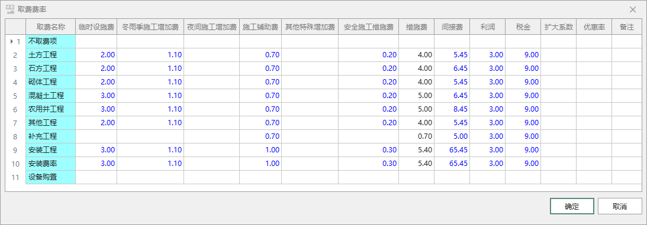Select row number 10 header

pos(15,164)
